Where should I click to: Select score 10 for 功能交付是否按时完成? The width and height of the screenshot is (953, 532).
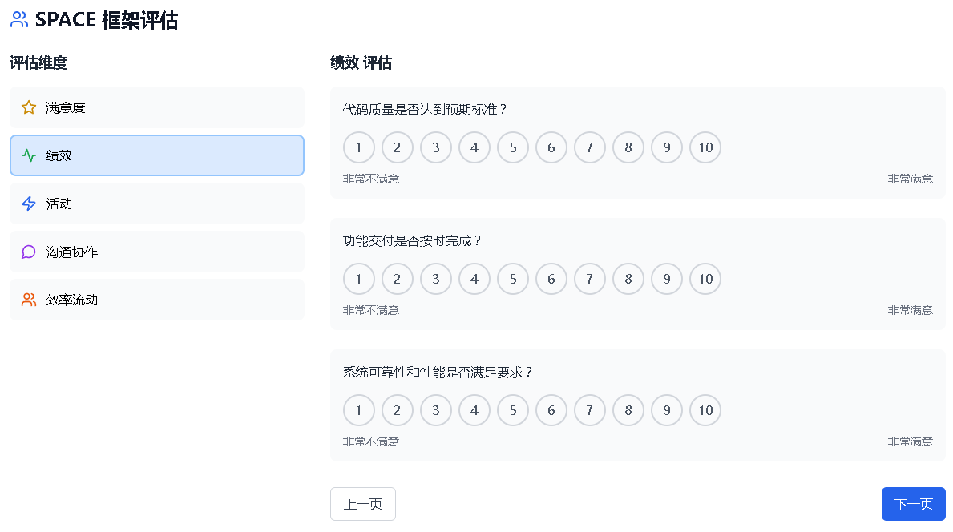point(705,279)
